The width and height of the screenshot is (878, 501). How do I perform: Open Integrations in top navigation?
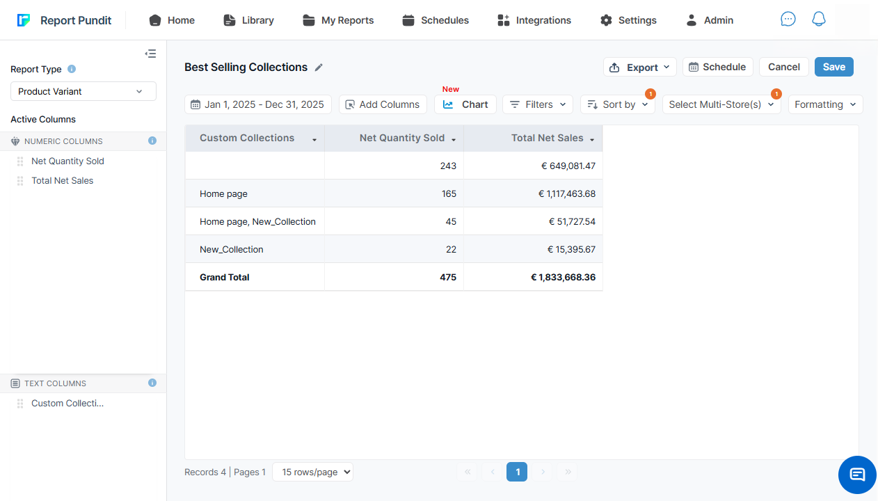tap(534, 20)
